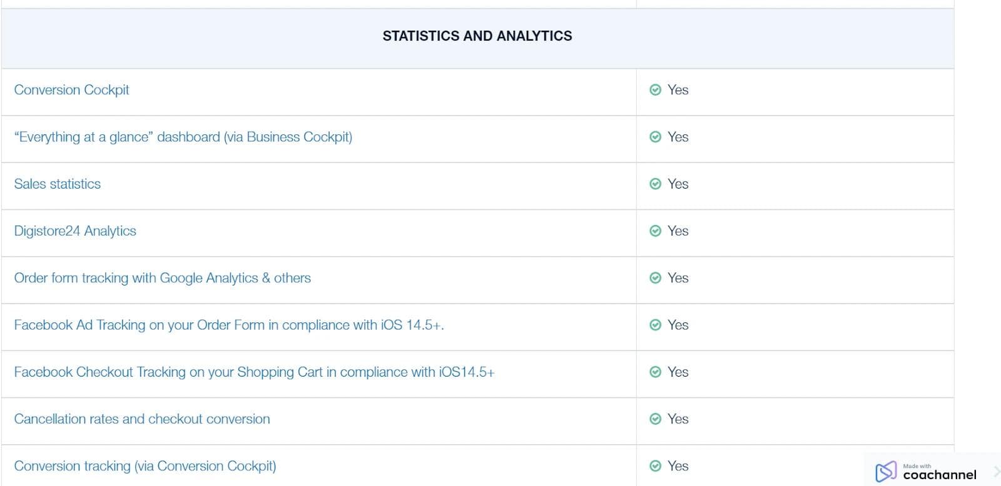Click the Facebook Ad Tracking on Order Form link
The height and width of the screenshot is (486, 1001).
click(228, 325)
